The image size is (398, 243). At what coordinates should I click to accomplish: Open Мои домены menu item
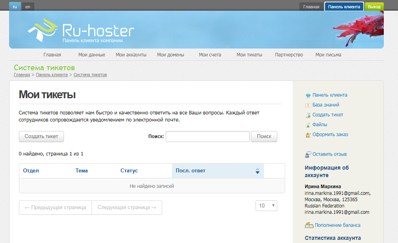pyautogui.click(x=170, y=55)
